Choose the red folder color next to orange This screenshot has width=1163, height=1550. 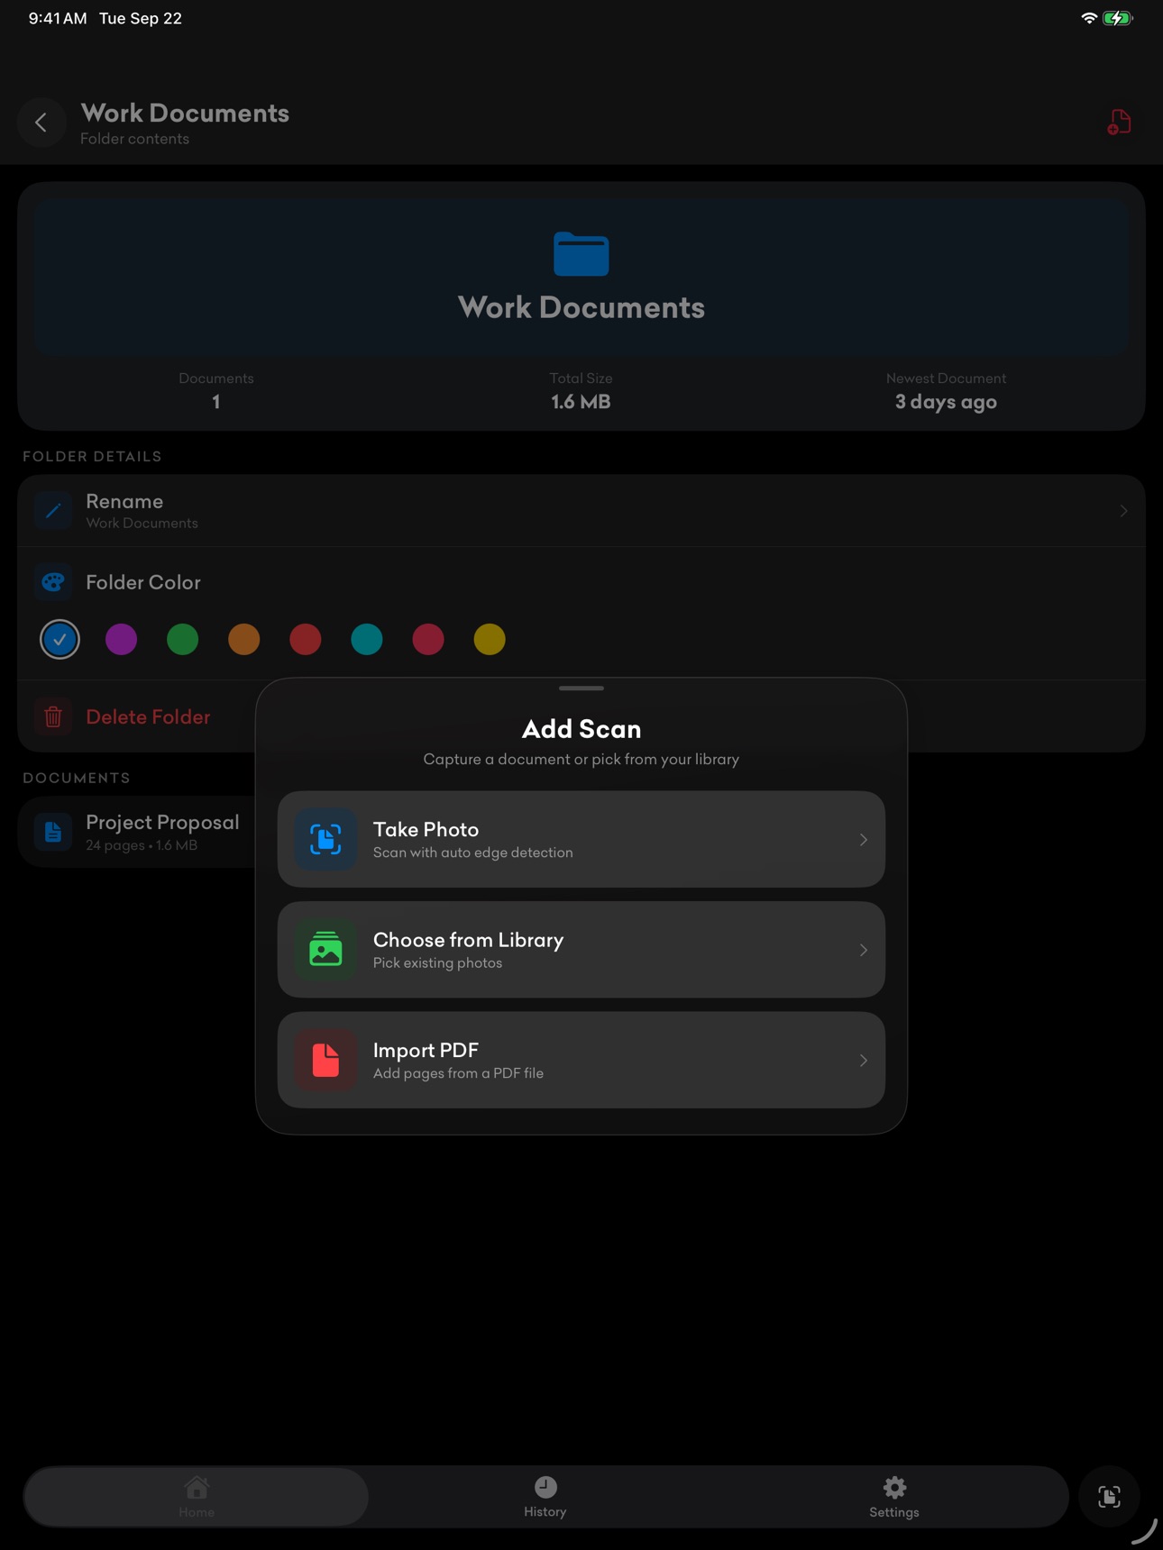click(x=305, y=640)
